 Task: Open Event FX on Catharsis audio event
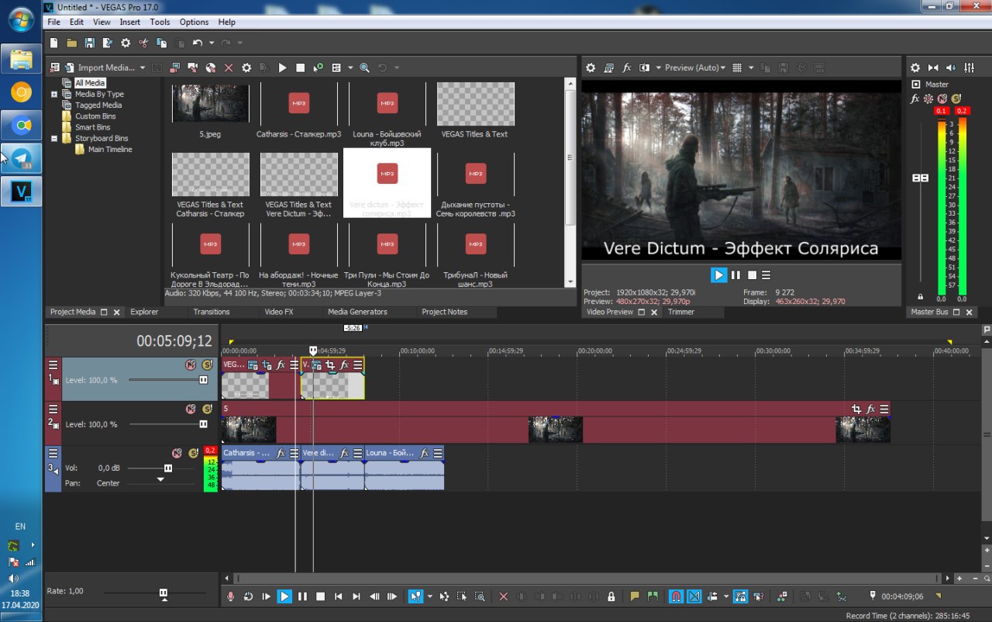tap(281, 453)
